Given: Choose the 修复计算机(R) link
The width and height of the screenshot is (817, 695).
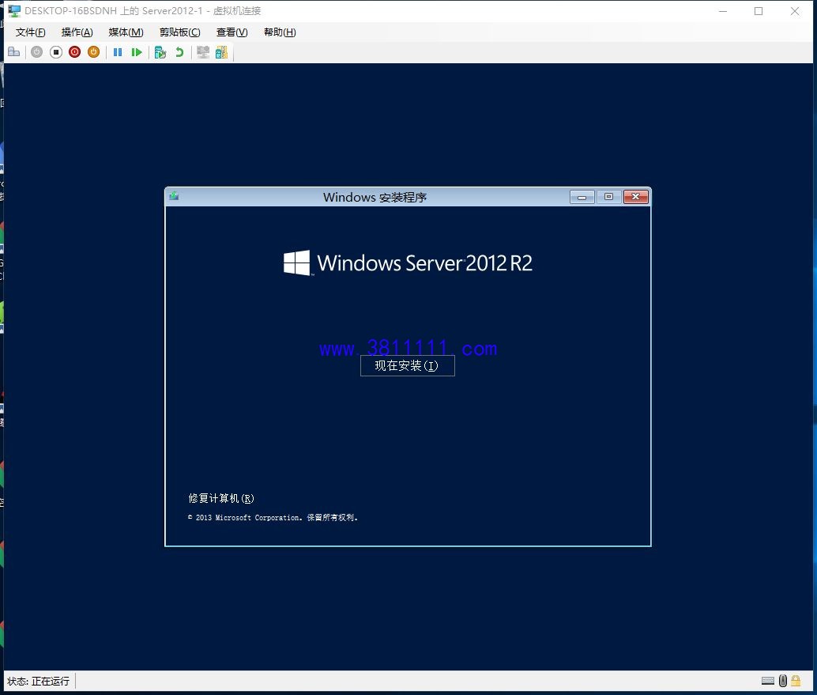Looking at the screenshot, I should pos(221,498).
